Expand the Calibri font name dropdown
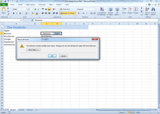The image size is (160, 114). click(27, 9)
